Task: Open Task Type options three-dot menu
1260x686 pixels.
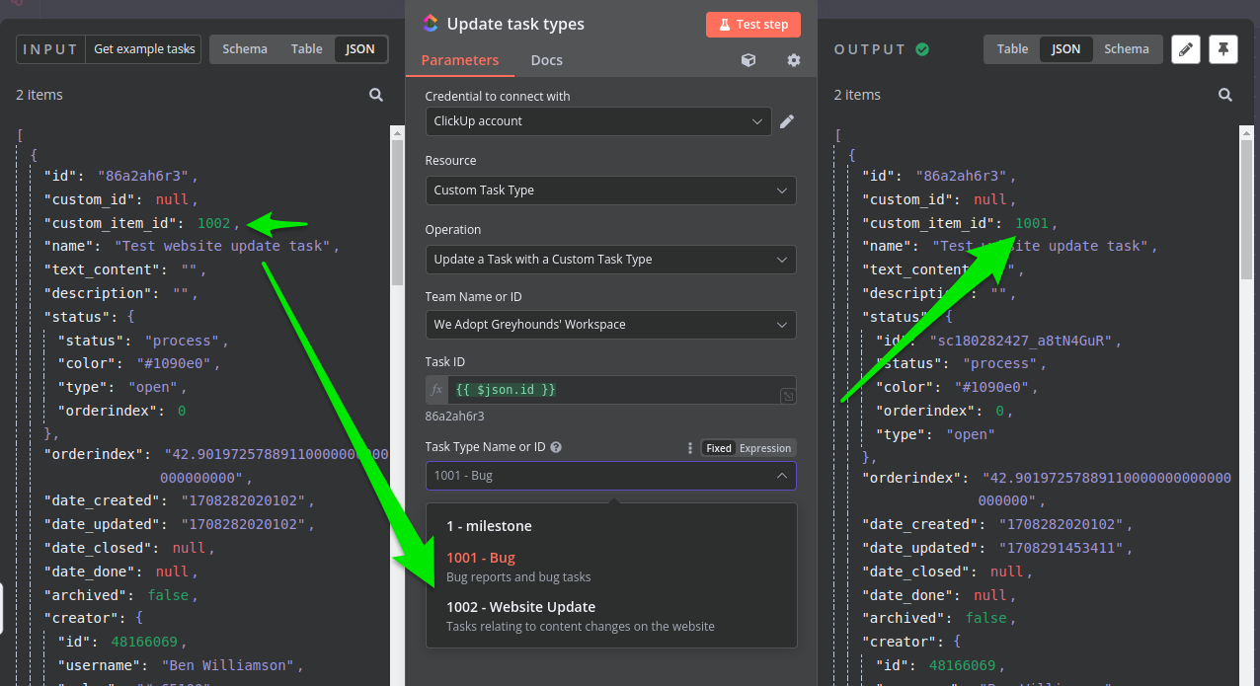Action: (690, 448)
